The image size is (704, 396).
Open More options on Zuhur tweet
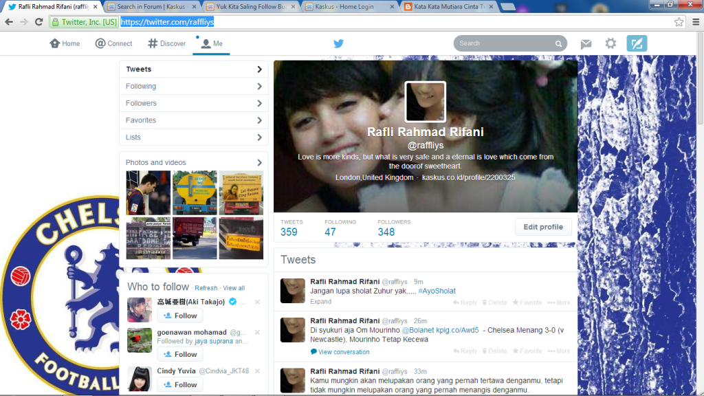click(559, 302)
